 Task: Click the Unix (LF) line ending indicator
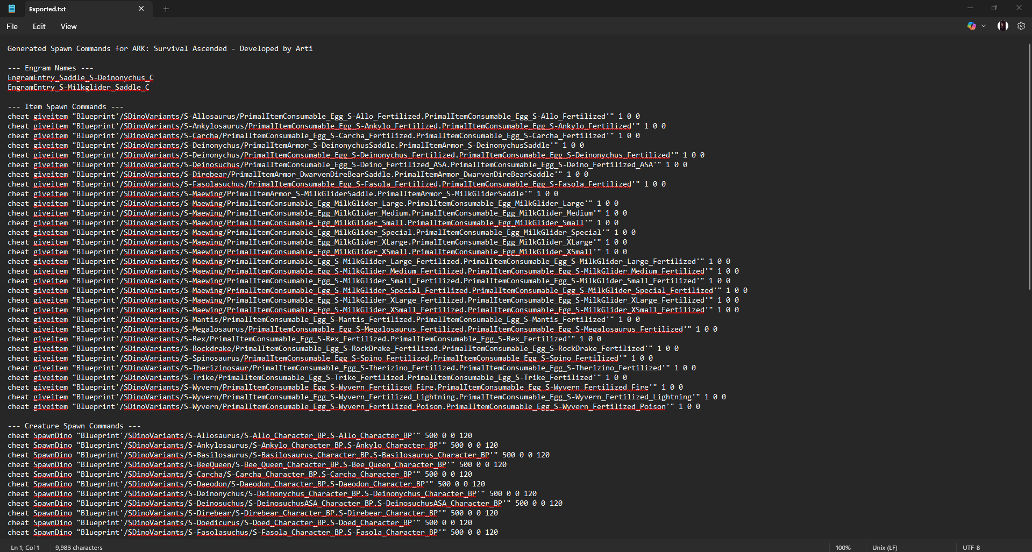885,547
